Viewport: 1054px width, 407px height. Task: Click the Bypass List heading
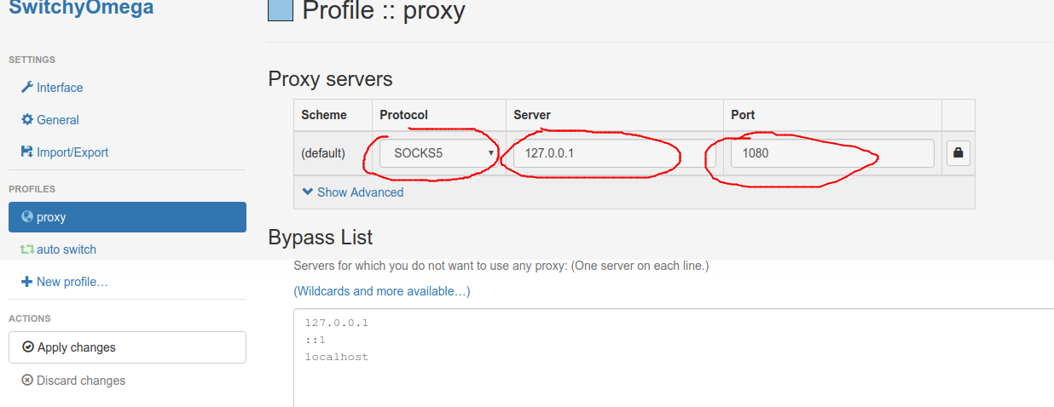tap(321, 237)
